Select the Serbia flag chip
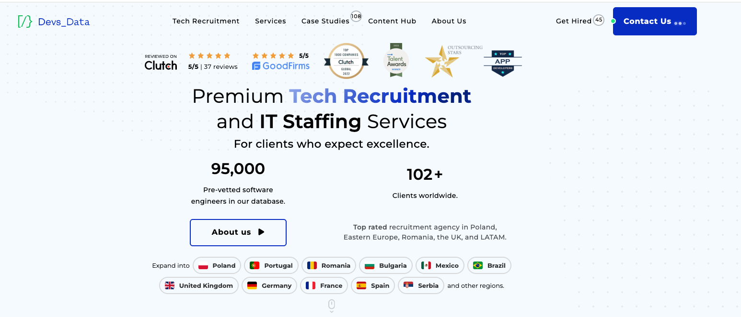Image resolution: width=741 pixels, height=317 pixels. click(x=421, y=285)
